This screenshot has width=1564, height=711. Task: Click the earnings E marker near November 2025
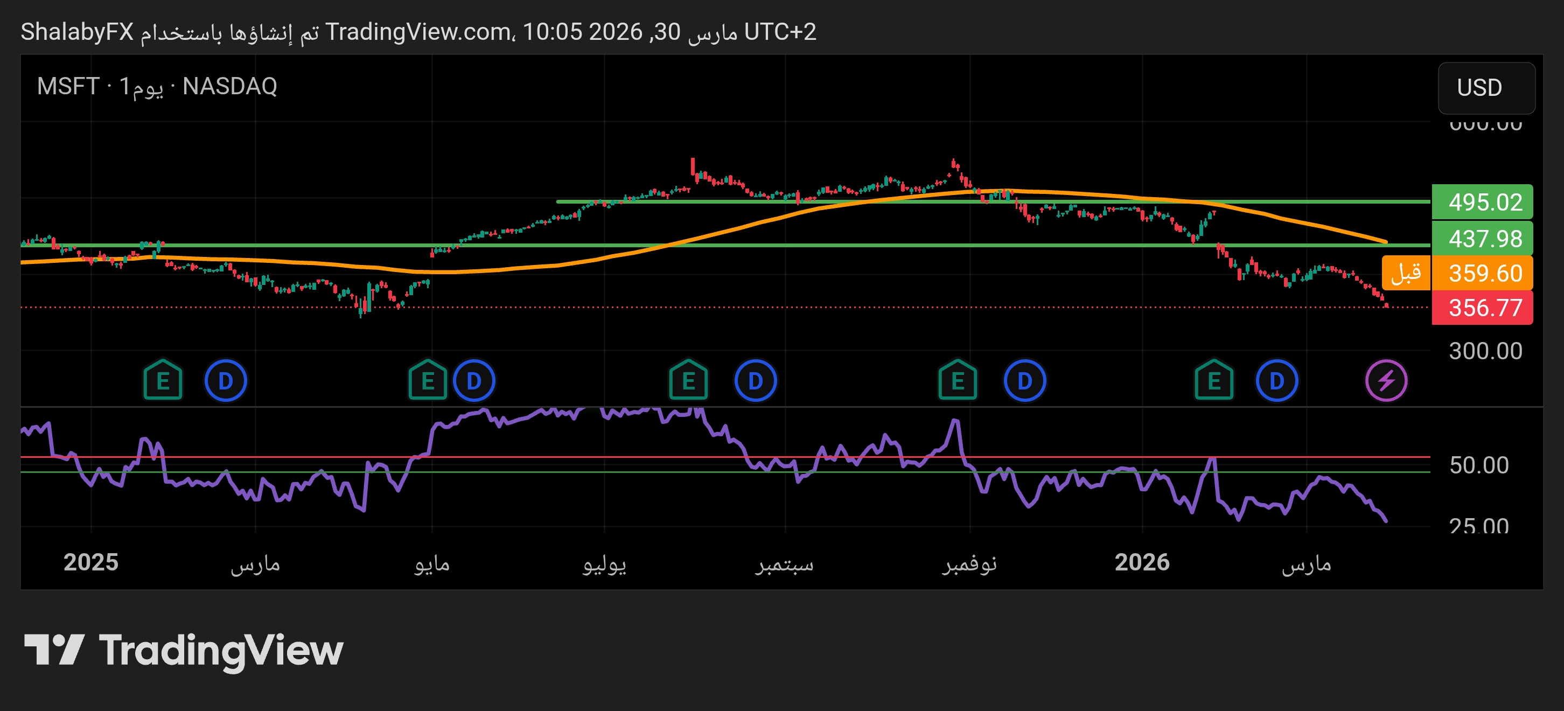958,381
